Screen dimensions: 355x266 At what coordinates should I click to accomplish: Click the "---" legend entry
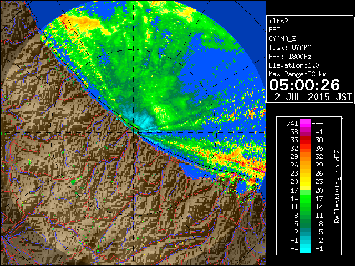tap(317, 123)
